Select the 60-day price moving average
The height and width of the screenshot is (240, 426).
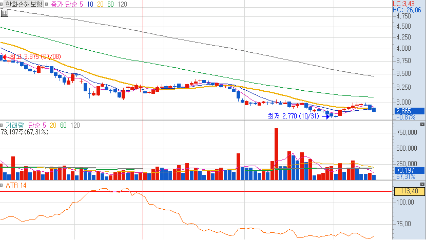tap(110, 4)
